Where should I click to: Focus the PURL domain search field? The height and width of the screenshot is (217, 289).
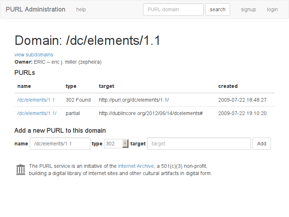[173, 9]
